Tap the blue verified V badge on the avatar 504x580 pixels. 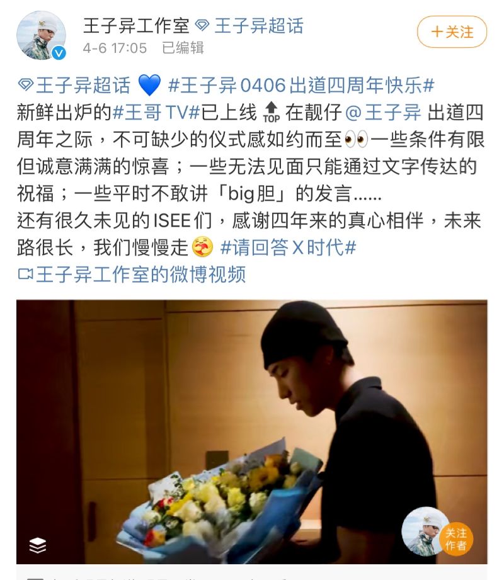[x=59, y=53]
